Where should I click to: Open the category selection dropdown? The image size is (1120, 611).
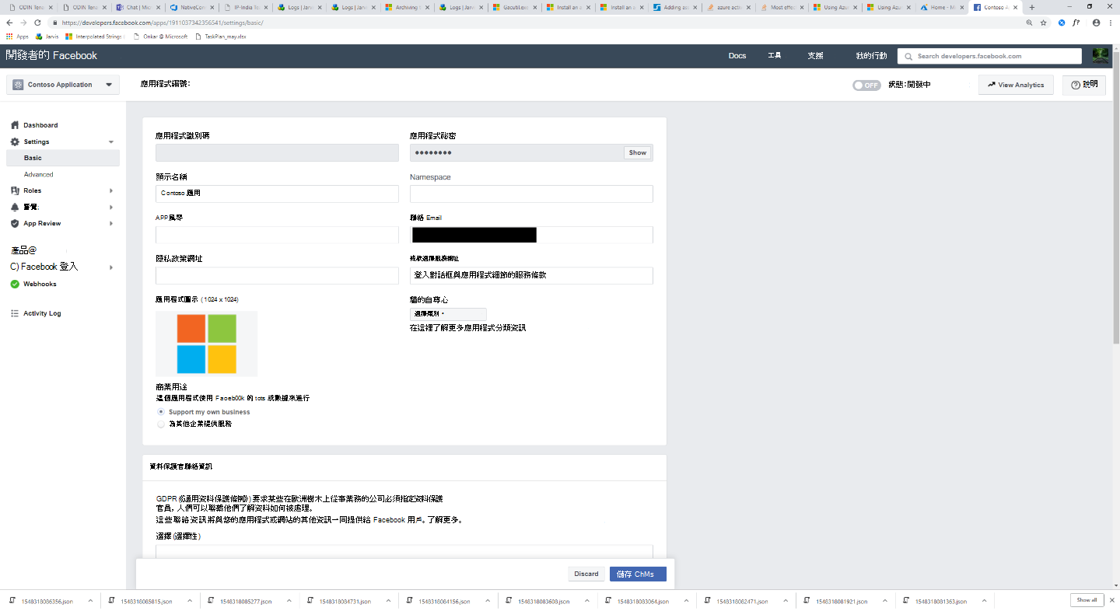(x=448, y=314)
